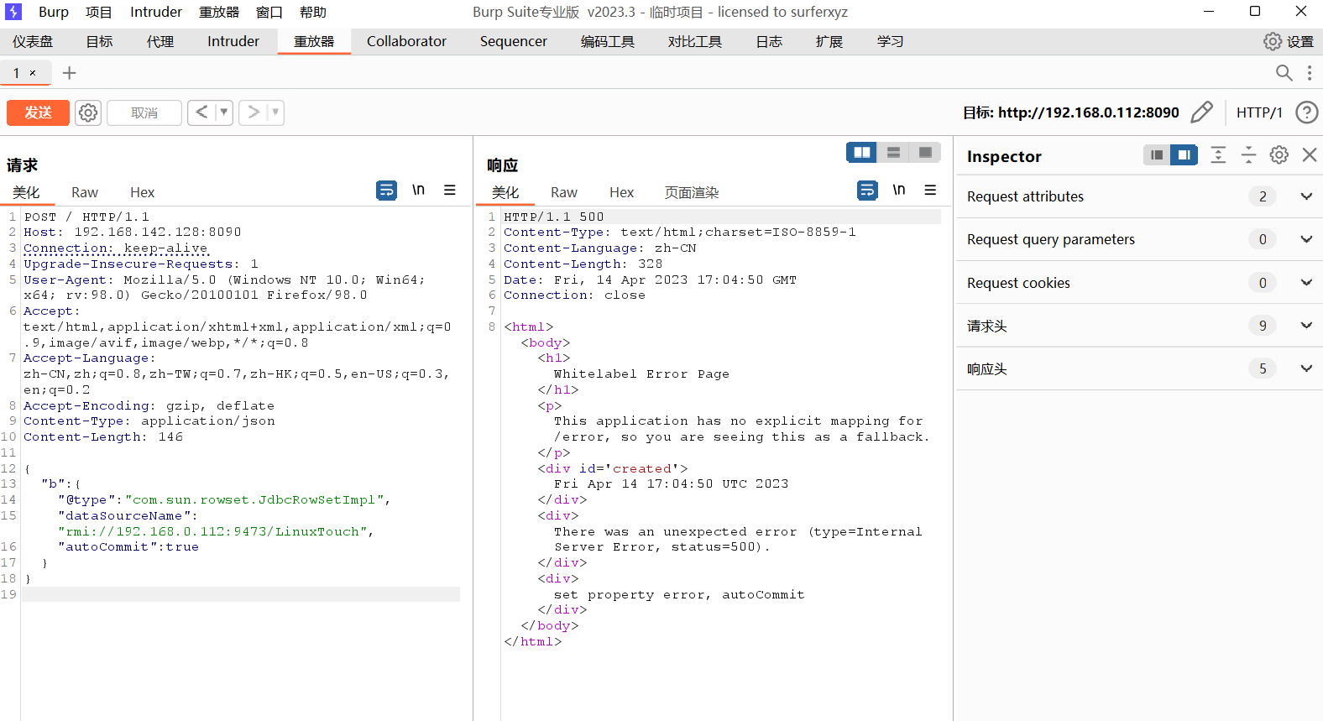This screenshot has width=1323, height=721.
Task: Toggle word wrap icon in request panel
Action: pyautogui.click(x=386, y=191)
